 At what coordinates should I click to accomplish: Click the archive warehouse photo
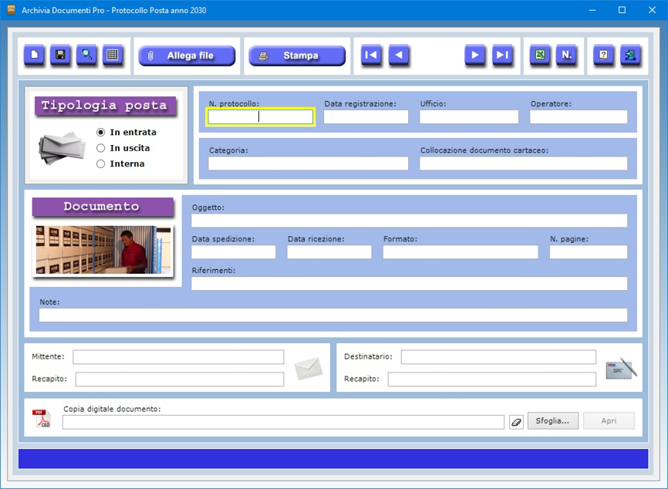[103, 250]
